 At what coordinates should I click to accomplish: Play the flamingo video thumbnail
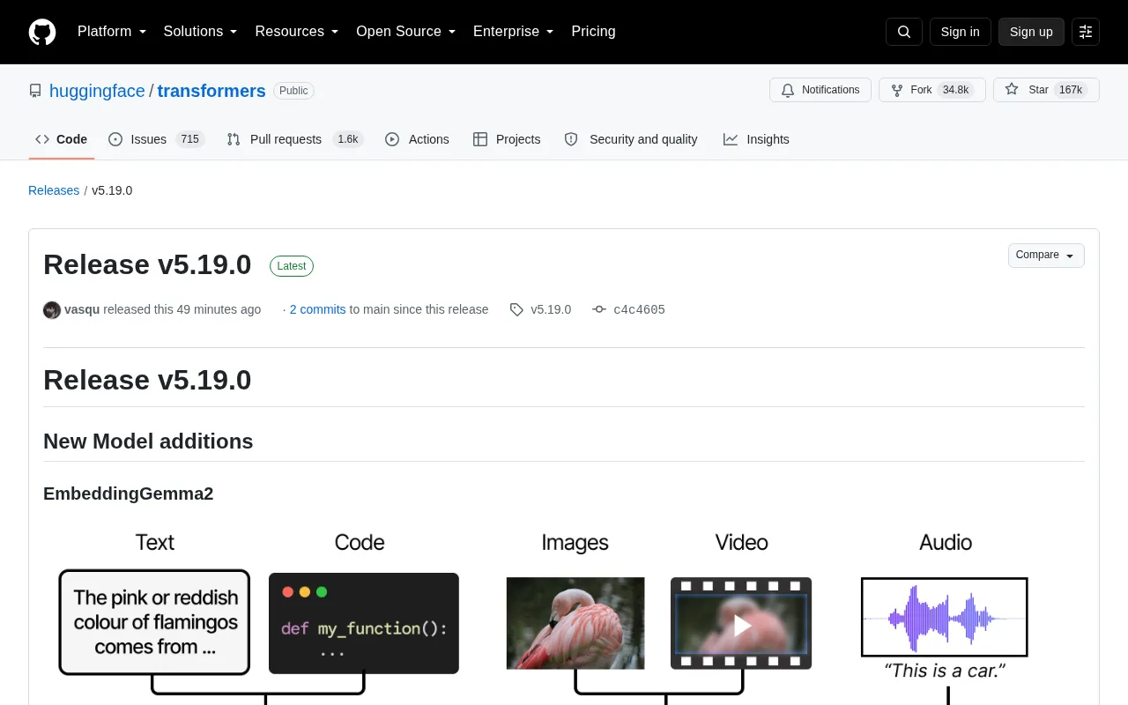coord(741,623)
